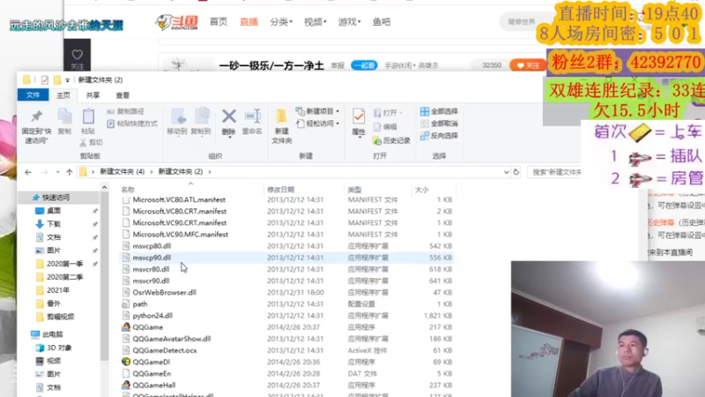Image resolution: width=705 pixels, height=397 pixels.
Task: Click the heart 关注 sidebar icon on Douyu
Action: (x=77, y=58)
